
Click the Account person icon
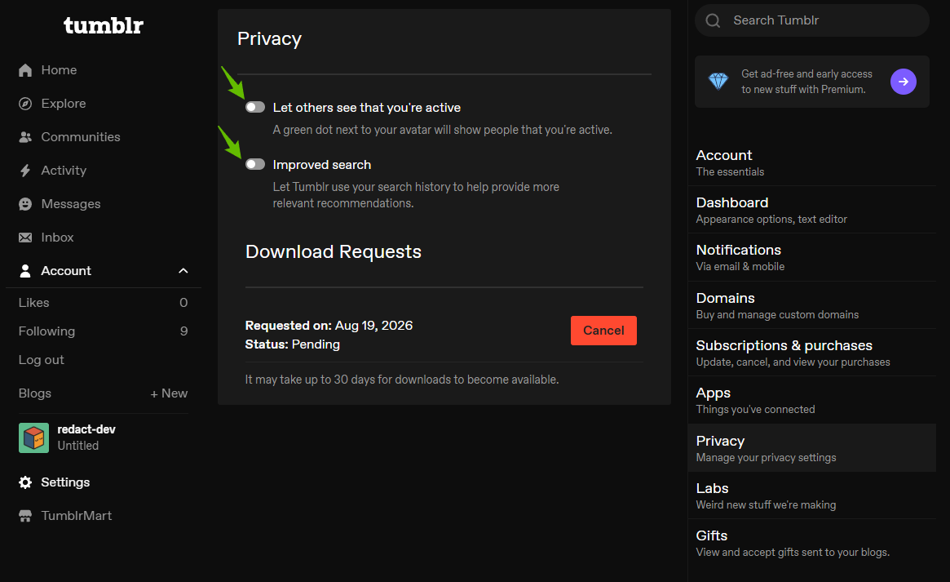click(25, 271)
